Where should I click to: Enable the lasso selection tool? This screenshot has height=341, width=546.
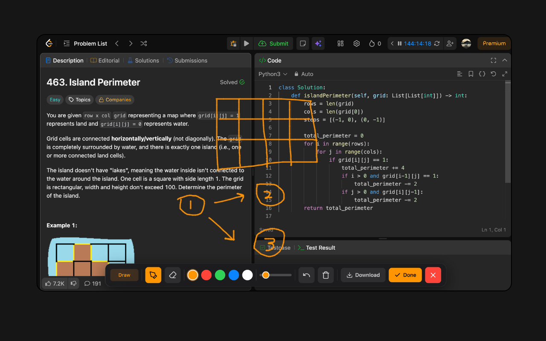point(153,275)
